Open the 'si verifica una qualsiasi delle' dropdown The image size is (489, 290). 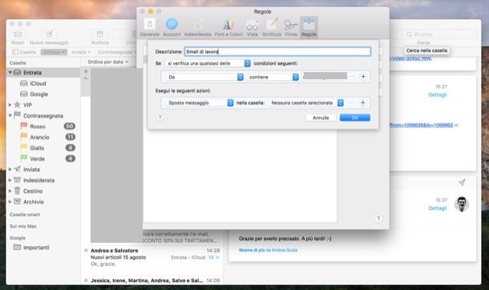click(208, 63)
